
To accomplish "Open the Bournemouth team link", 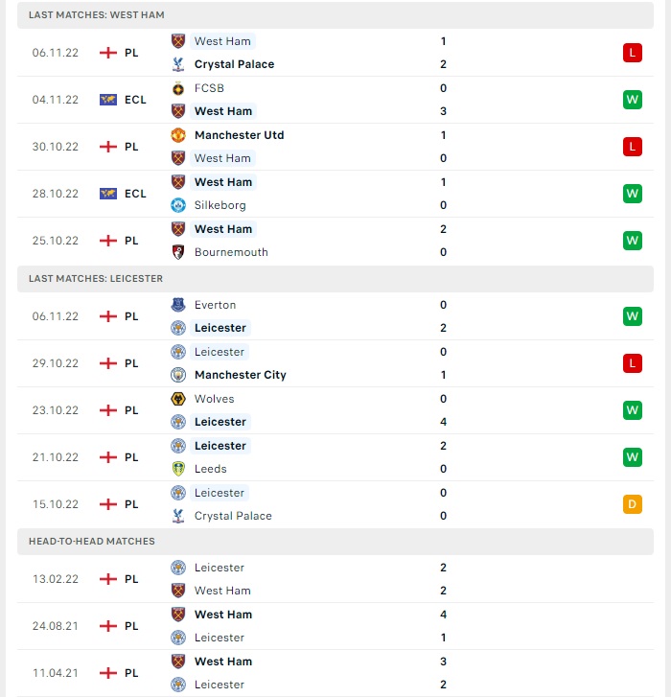I will point(231,252).
